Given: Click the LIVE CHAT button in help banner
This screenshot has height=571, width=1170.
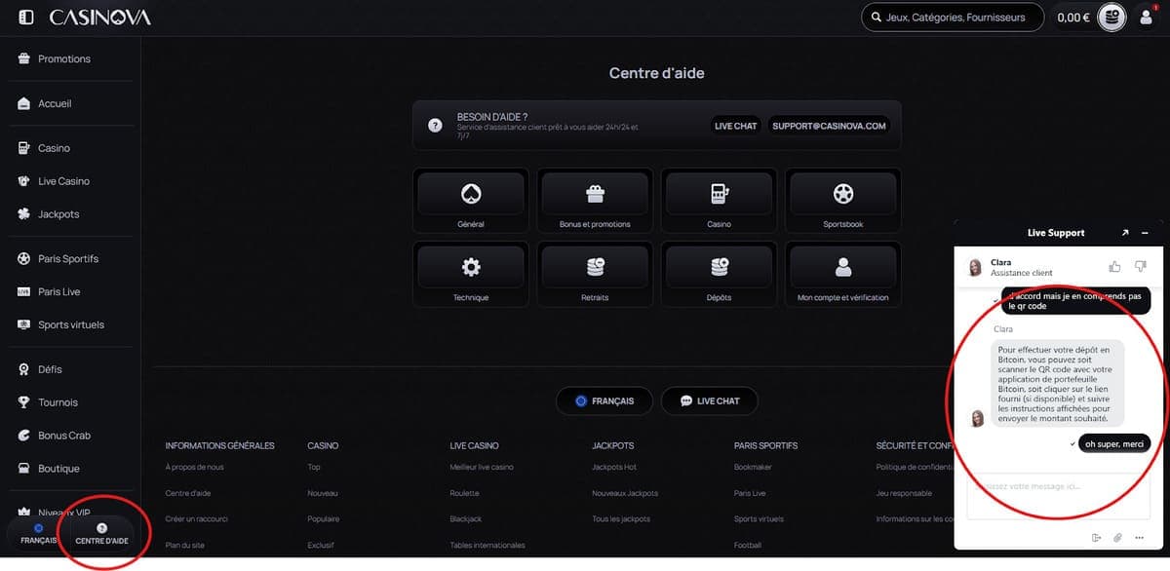Looking at the screenshot, I should coord(735,126).
